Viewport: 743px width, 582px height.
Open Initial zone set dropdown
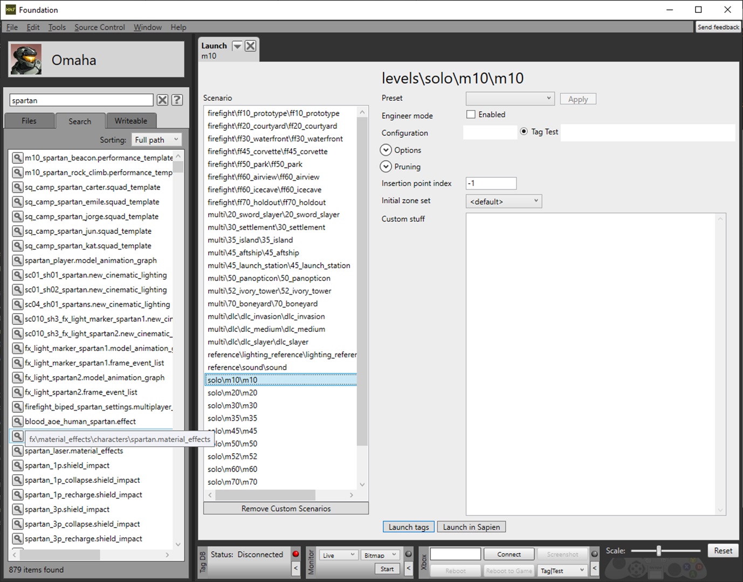[504, 201]
